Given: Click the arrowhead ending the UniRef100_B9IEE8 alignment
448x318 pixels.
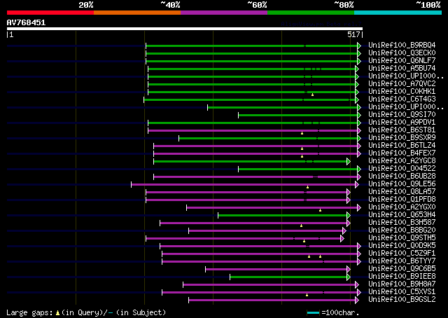Looking at the screenshot, I should [x=349, y=277].
